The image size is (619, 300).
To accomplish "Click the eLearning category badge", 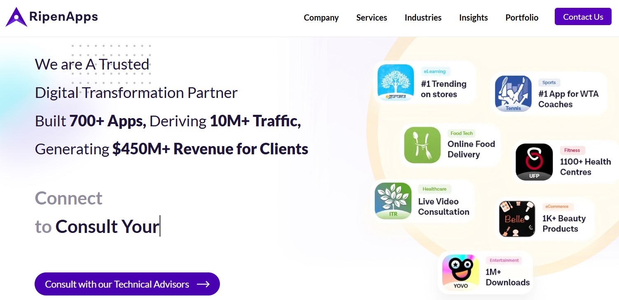I will click(436, 71).
